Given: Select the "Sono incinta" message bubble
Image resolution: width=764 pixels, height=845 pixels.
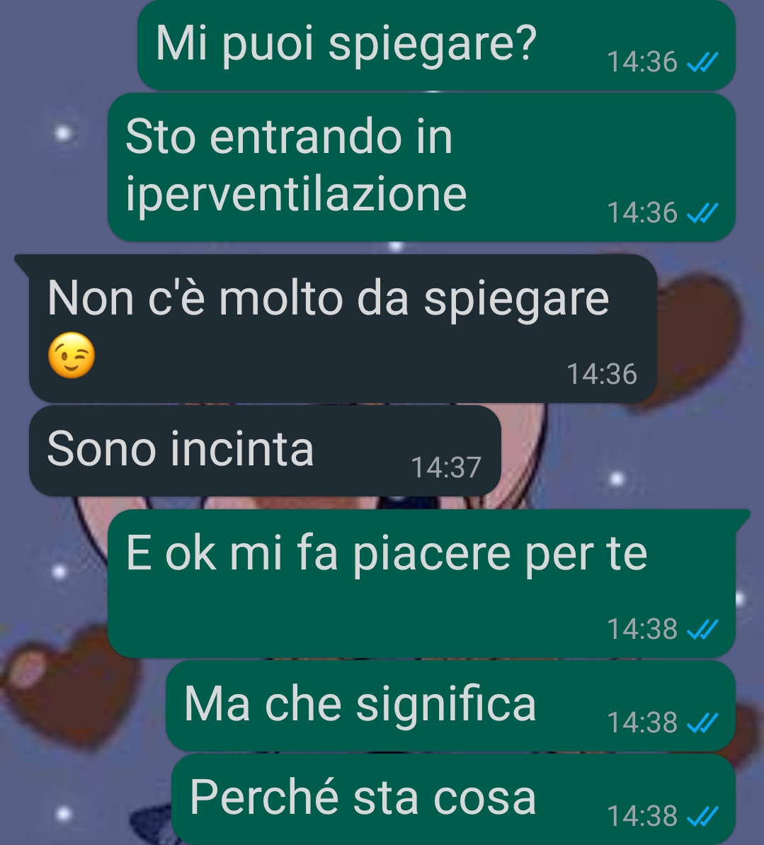Looking at the screenshot, I should (265, 450).
